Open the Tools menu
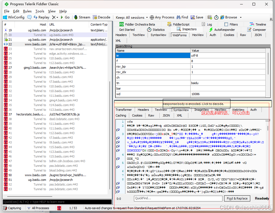275x213 pixels. (x=40, y=11)
